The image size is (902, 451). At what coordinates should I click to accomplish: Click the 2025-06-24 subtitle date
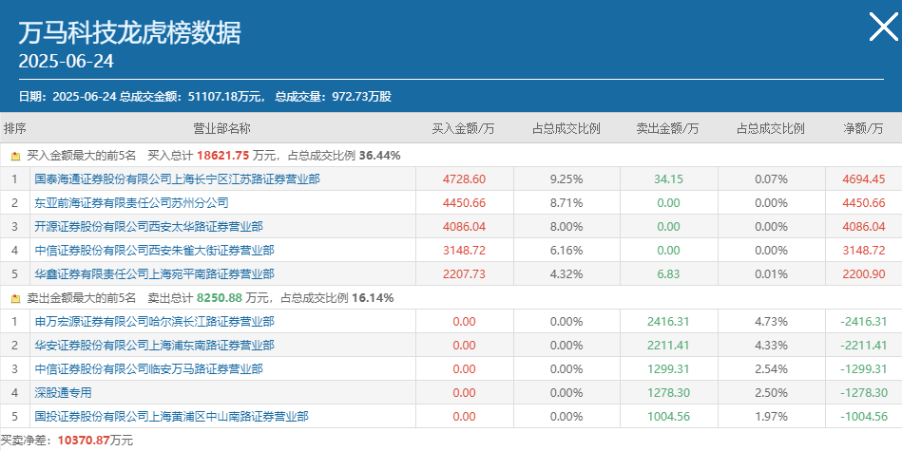(67, 62)
